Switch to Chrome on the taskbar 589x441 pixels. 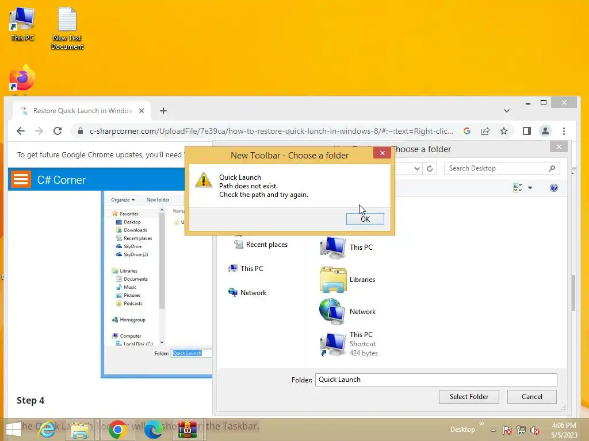coord(117,430)
